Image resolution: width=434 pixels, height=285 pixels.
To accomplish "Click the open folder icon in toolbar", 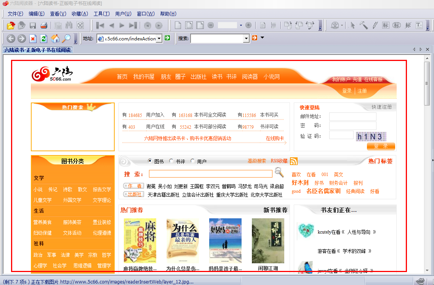I will coord(11,26).
